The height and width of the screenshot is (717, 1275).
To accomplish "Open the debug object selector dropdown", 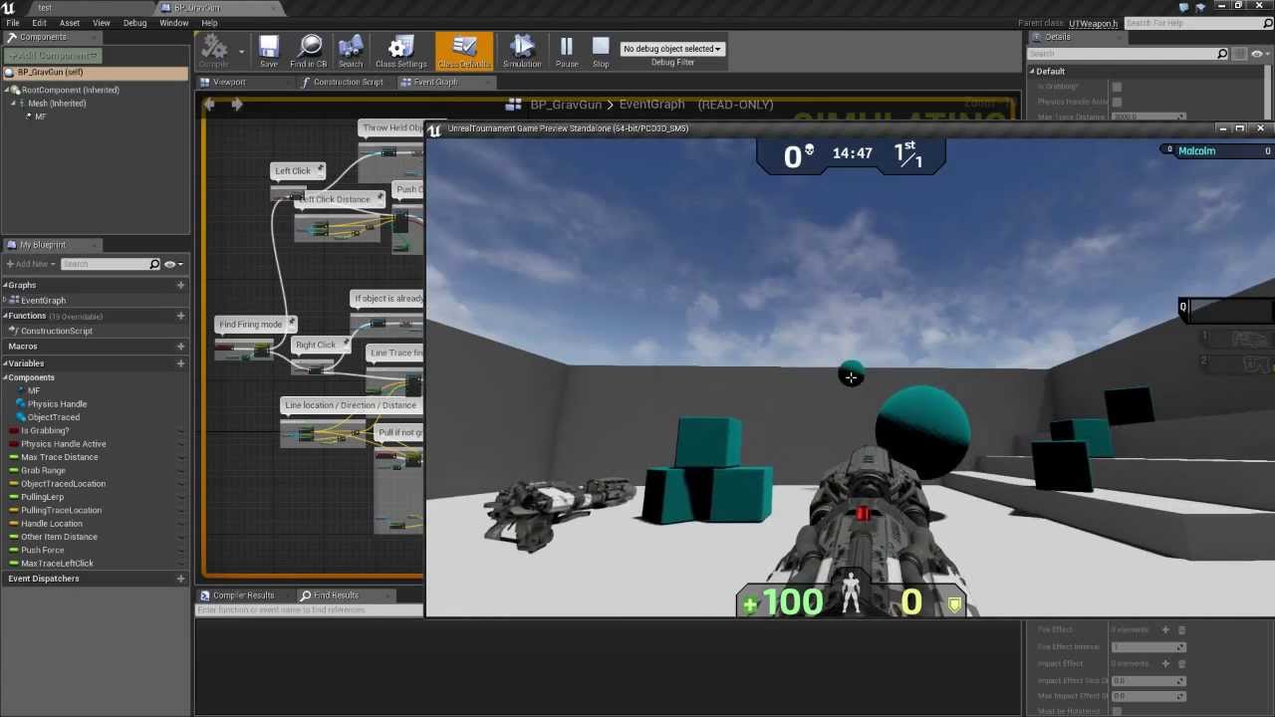I will pos(671,48).
